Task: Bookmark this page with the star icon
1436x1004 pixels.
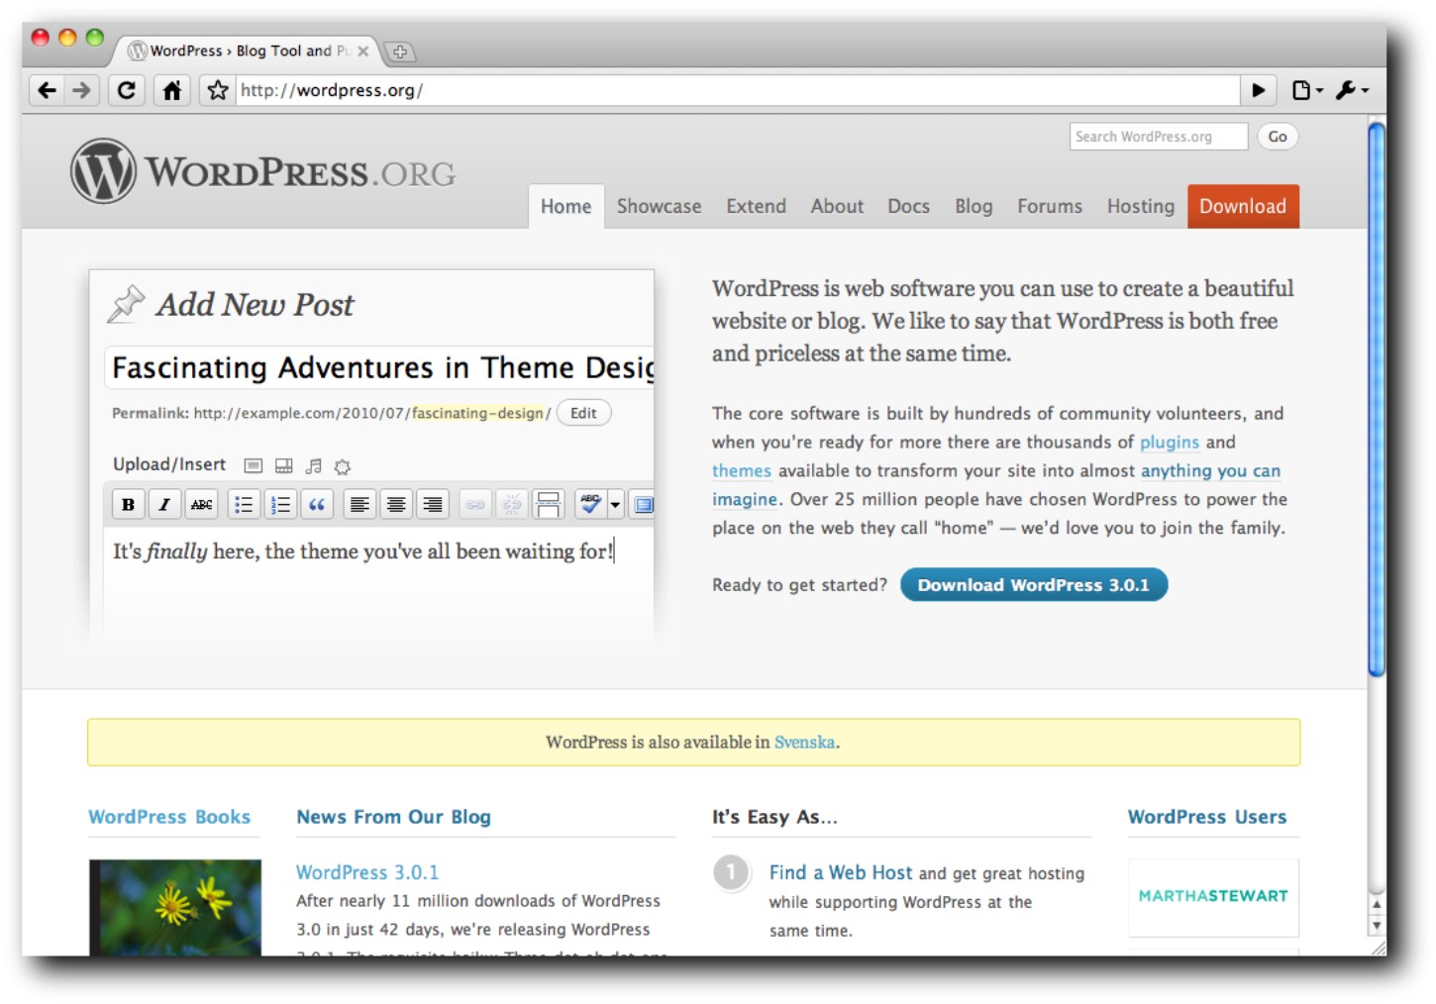Action: 218,90
